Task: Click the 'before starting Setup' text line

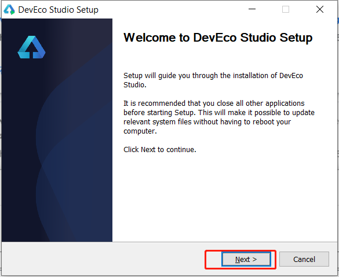Action: (219, 112)
